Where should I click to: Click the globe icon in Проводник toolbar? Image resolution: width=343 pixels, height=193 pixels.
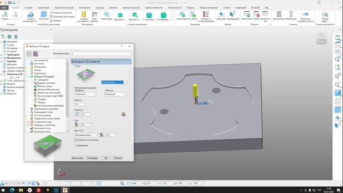[10, 36]
